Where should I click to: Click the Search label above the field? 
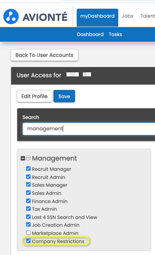click(x=31, y=117)
